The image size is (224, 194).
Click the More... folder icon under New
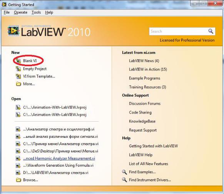18,84
